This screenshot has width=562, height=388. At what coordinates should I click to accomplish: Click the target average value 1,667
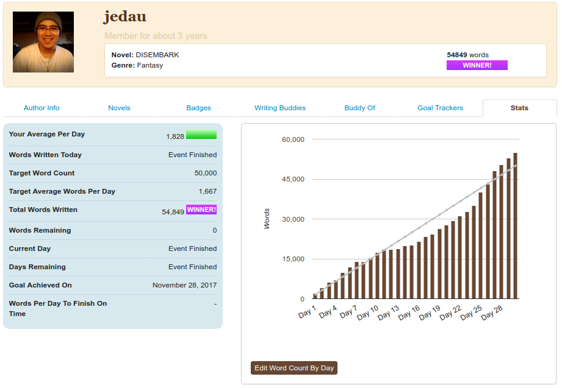[208, 191]
